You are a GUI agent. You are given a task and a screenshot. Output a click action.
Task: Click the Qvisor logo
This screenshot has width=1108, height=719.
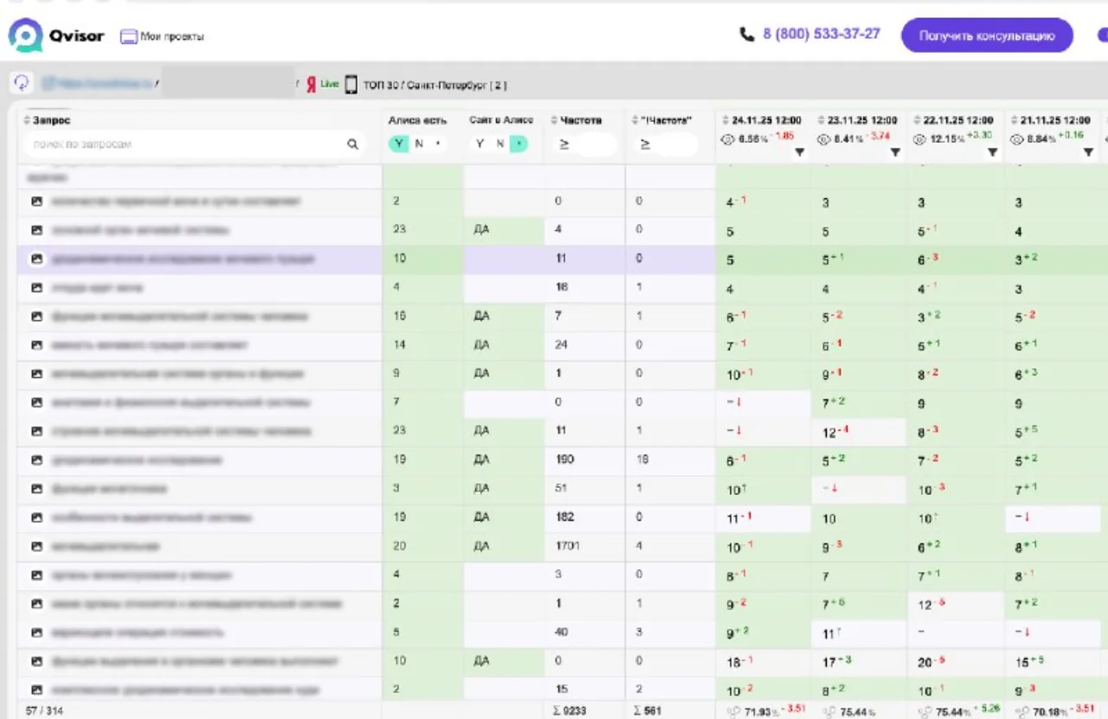point(56,35)
